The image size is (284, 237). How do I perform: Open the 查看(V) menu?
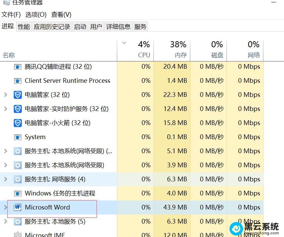(61, 15)
